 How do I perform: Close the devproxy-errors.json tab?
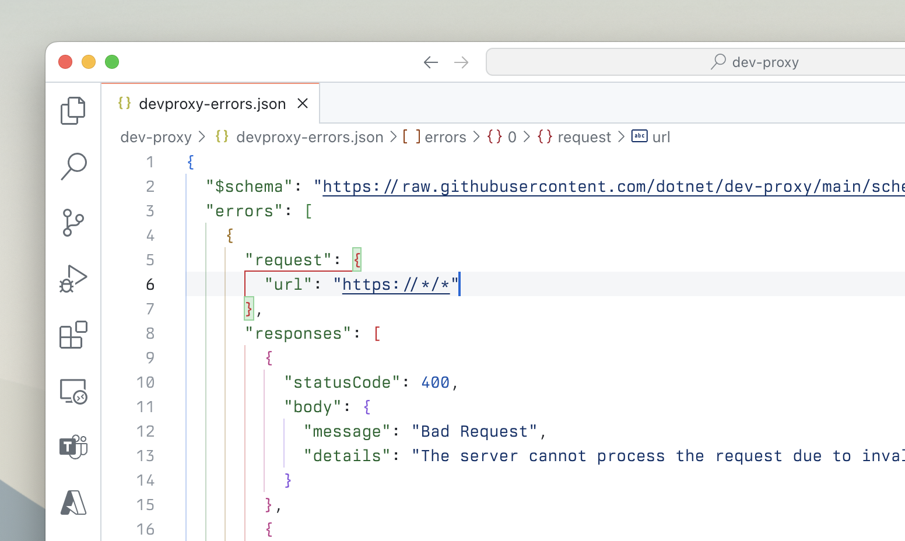tap(303, 103)
